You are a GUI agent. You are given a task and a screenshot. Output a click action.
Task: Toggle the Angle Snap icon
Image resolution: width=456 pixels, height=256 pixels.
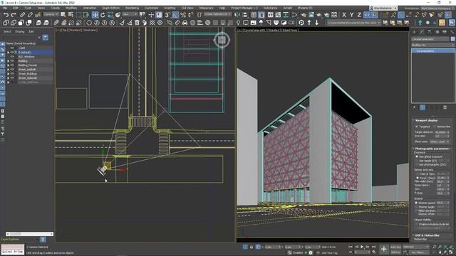tap(175, 14)
